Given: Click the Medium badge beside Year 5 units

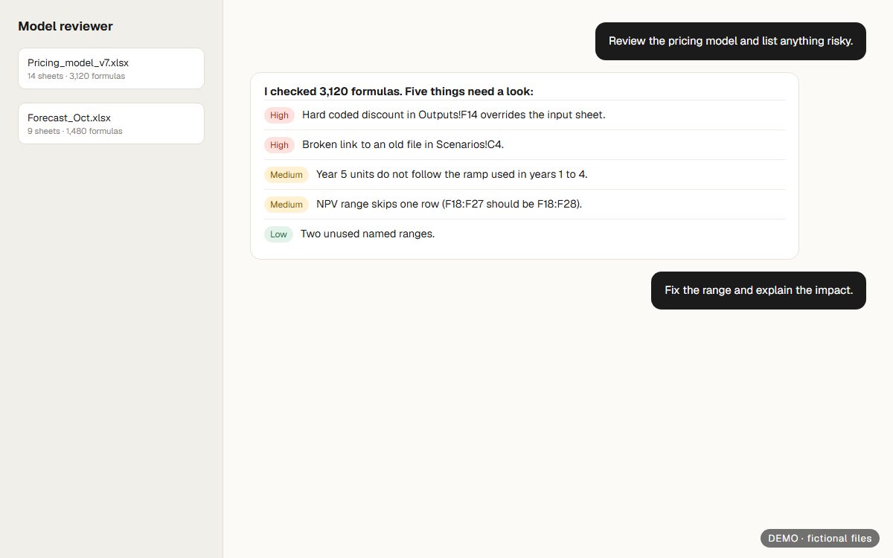Looking at the screenshot, I should pyautogui.click(x=287, y=175).
